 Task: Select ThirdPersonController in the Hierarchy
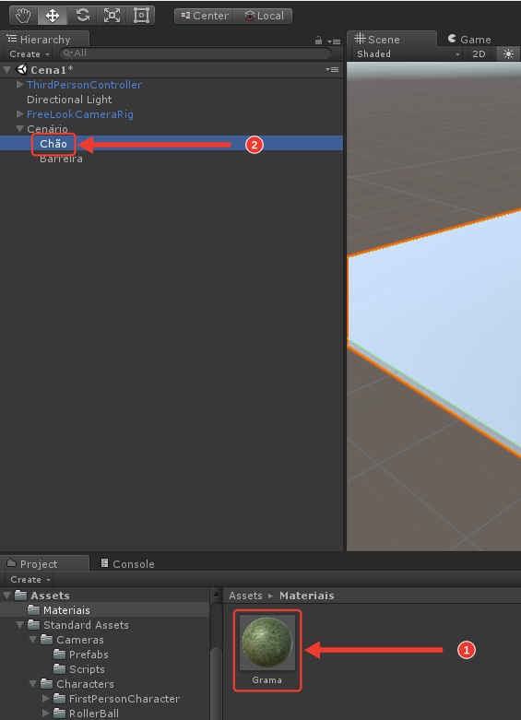[x=85, y=85]
